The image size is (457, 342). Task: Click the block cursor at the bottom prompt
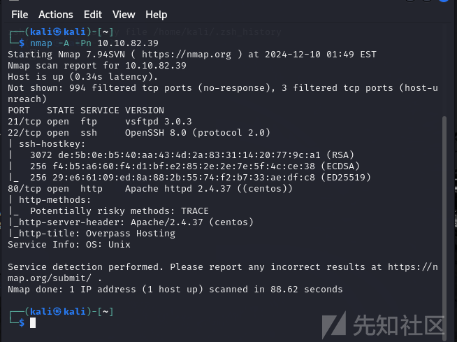click(x=33, y=322)
